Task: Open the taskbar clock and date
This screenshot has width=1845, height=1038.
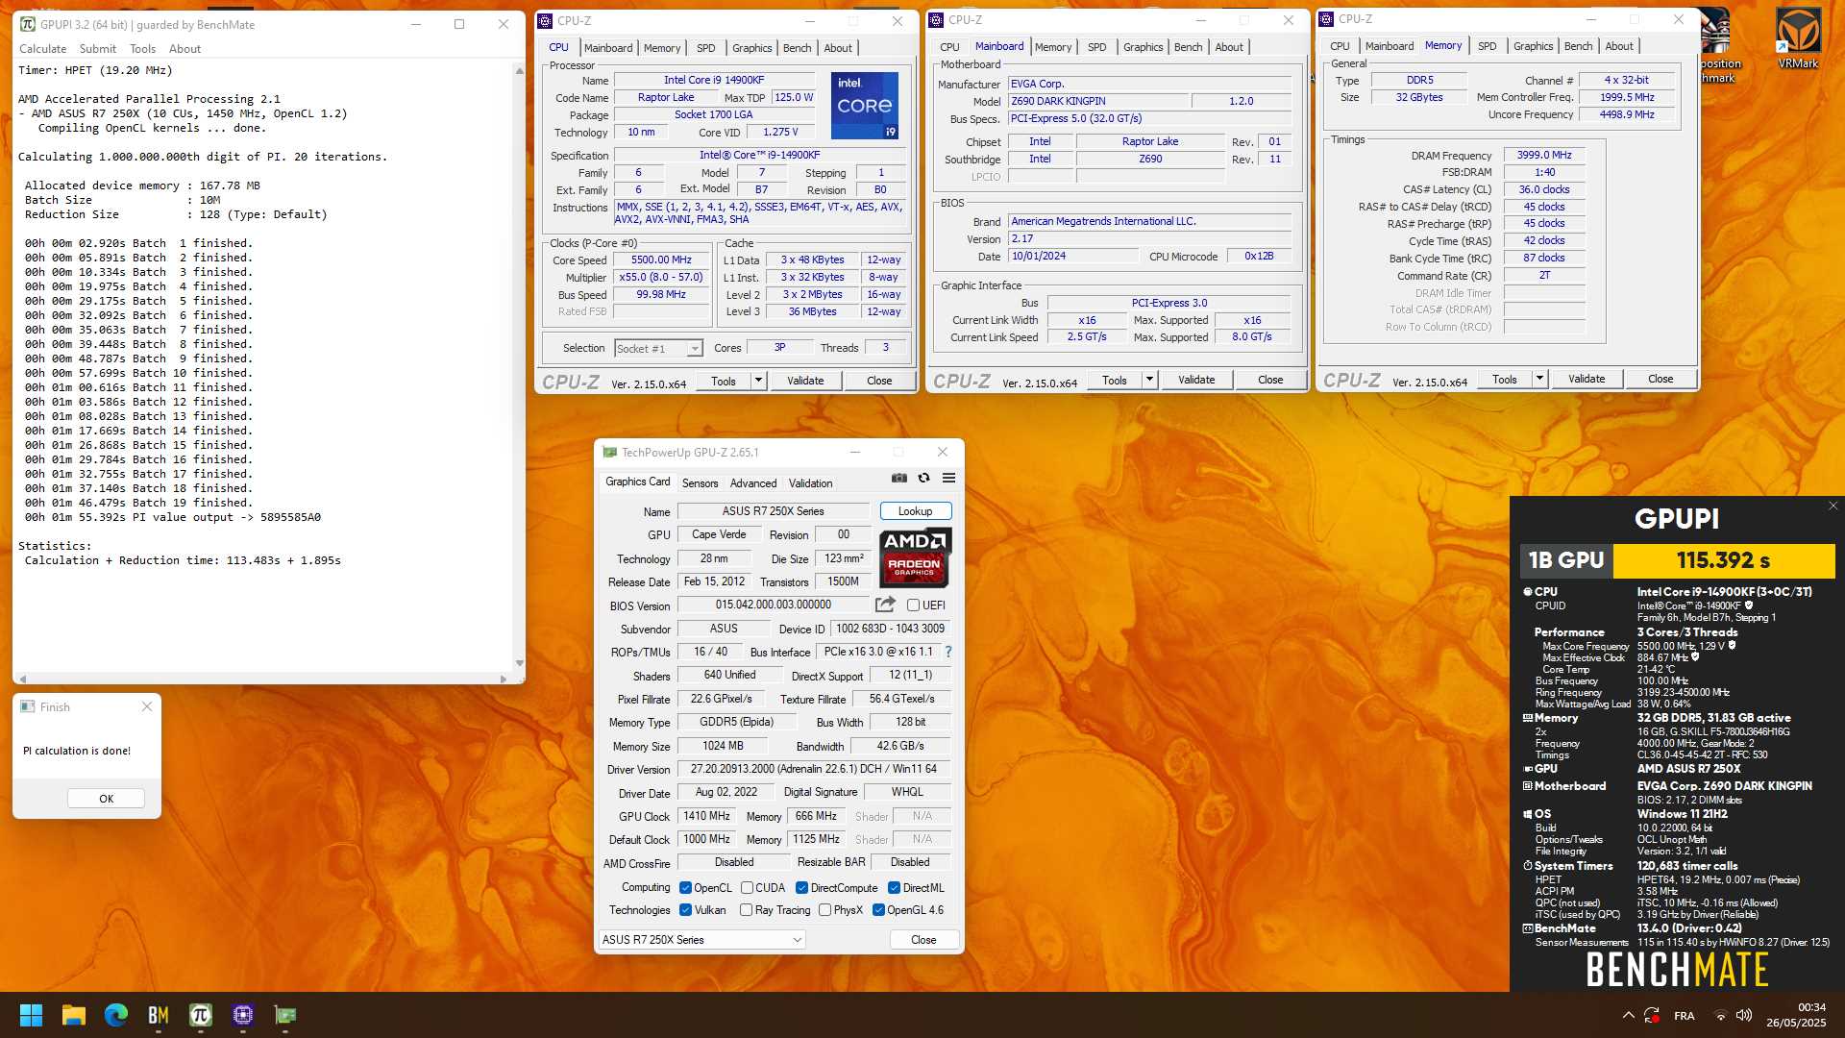Action: (x=1796, y=1015)
